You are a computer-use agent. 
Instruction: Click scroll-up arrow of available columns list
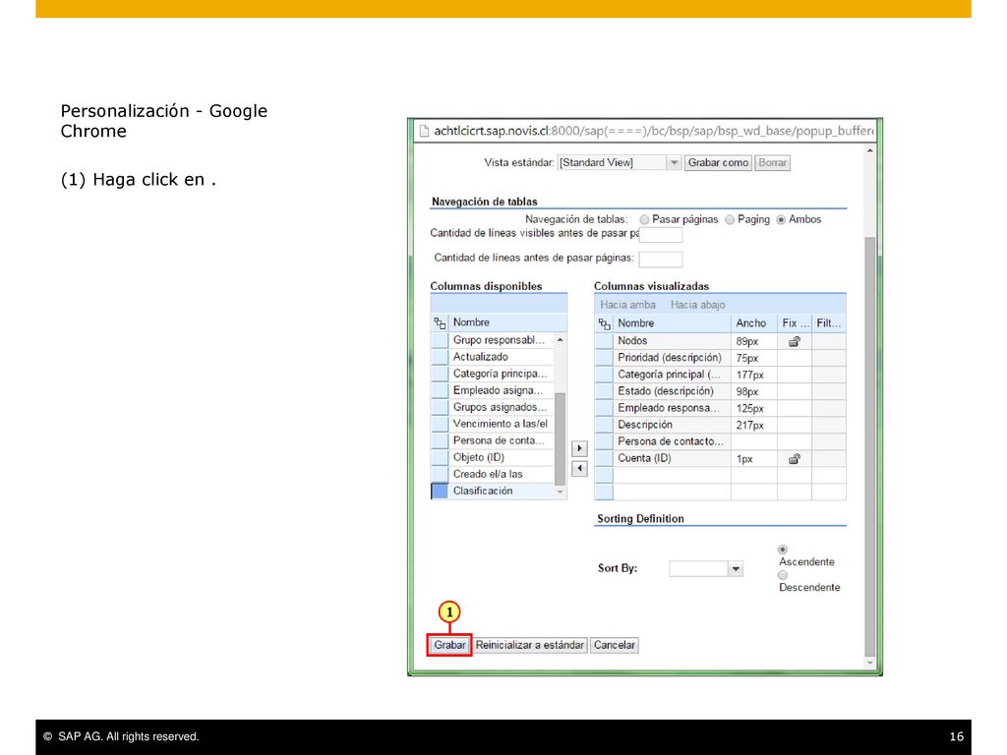[560, 339]
